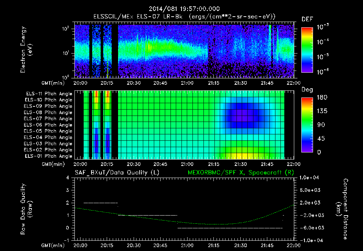363x251 pixels.
Task: Click the Electron Energy (eV) axis label
Action: pos(26,50)
